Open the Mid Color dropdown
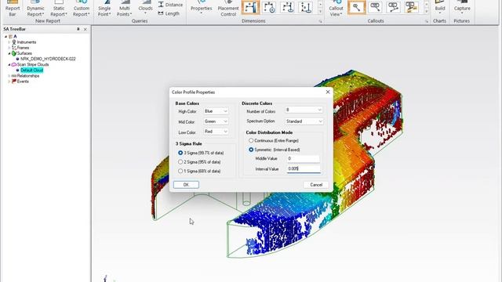This screenshot has height=282, width=502. click(x=216, y=121)
